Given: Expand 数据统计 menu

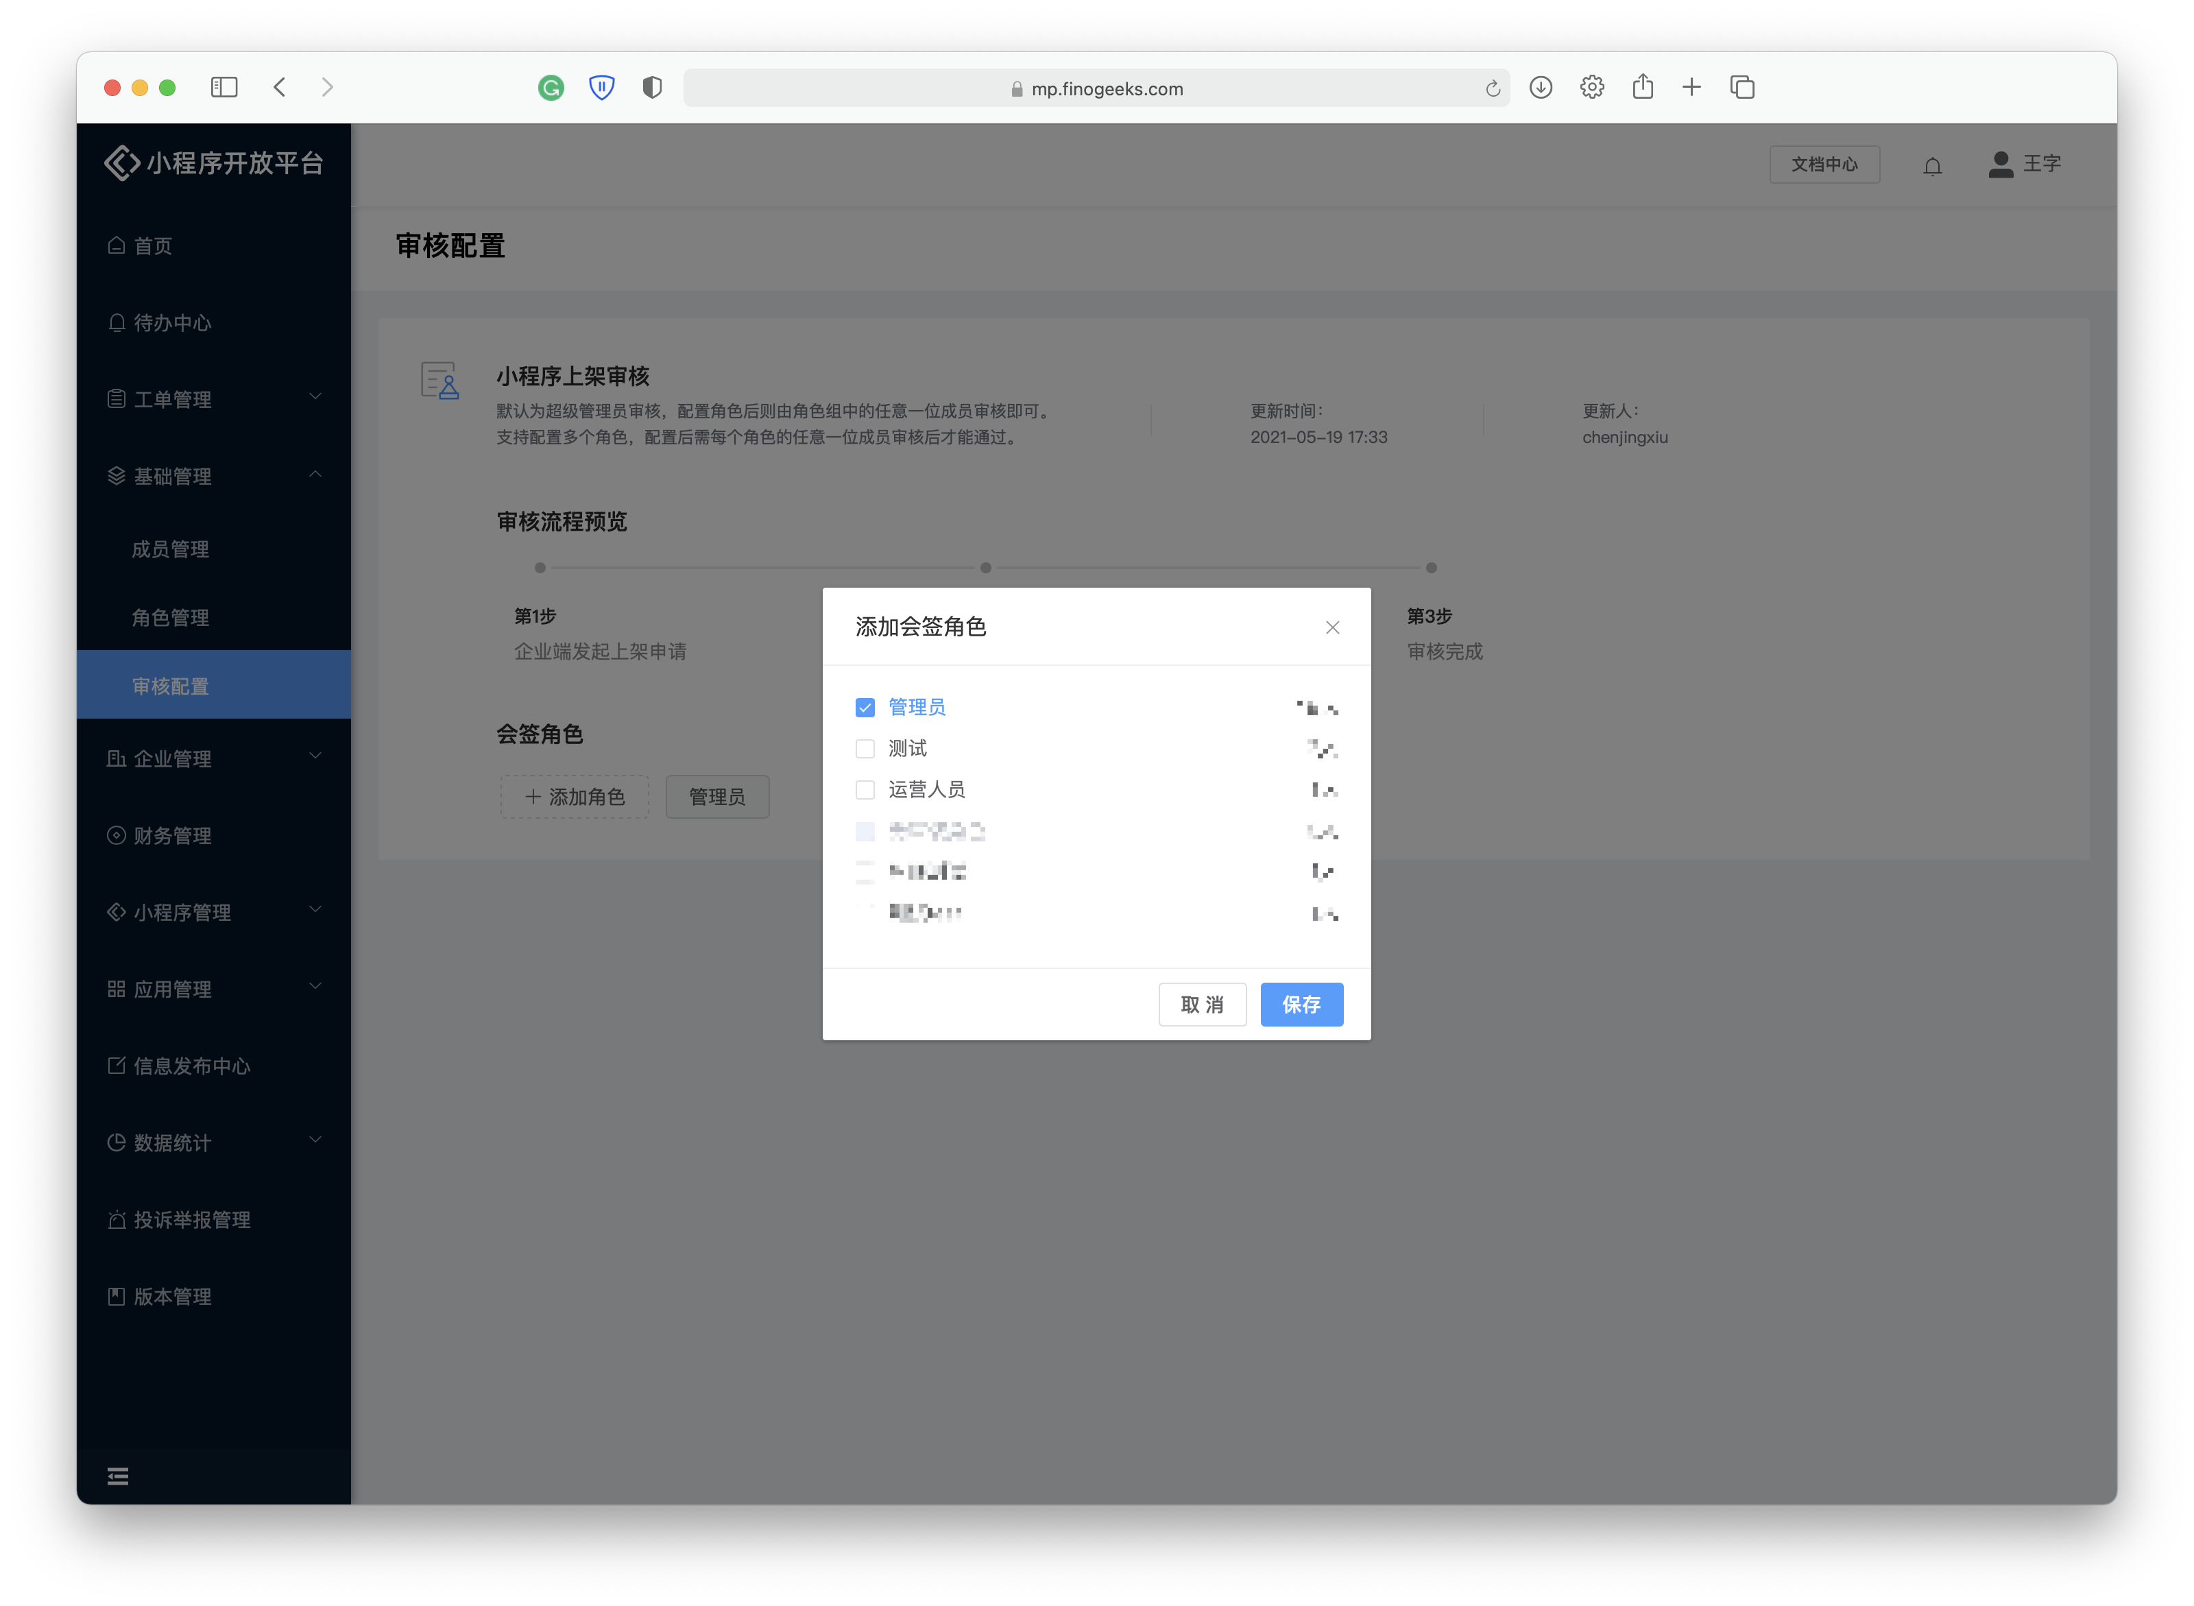Looking at the screenshot, I should click(214, 1142).
